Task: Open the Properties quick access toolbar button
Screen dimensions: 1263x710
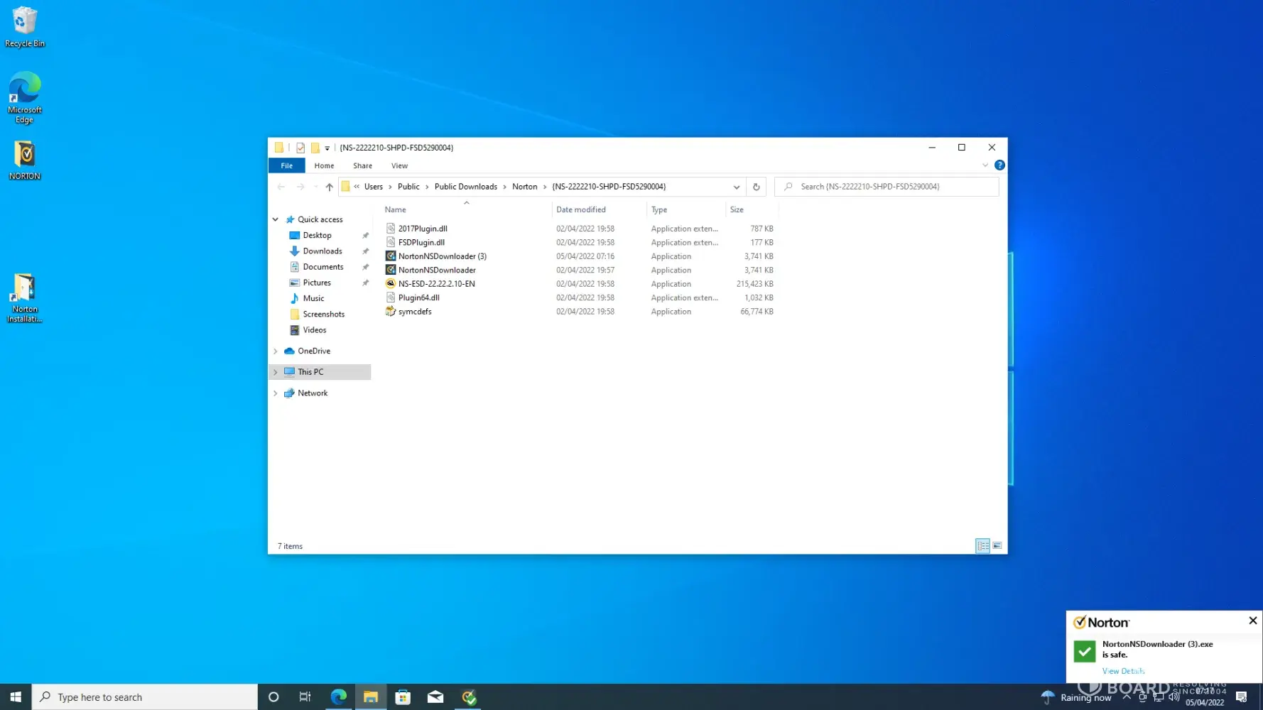Action: pos(300,148)
